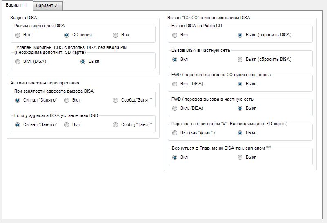The width and height of the screenshot is (327, 223).
Task: Pick Сообщ."Занят" for busy DISA destination
Action: coord(116,100)
